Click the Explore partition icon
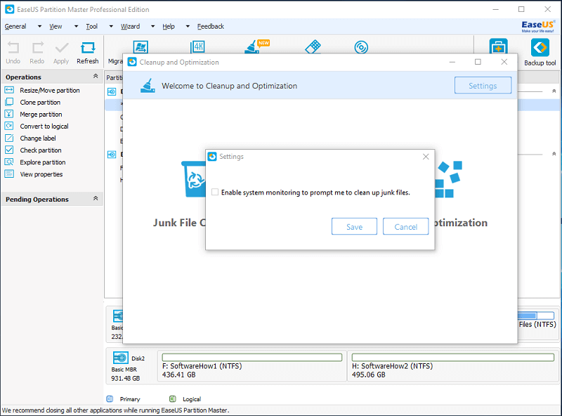This screenshot has height=416, width=562. pyautogui.click(x=9, y=162)
